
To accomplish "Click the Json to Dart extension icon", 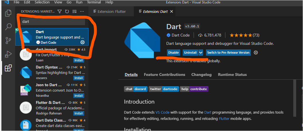I will (26, 90).
